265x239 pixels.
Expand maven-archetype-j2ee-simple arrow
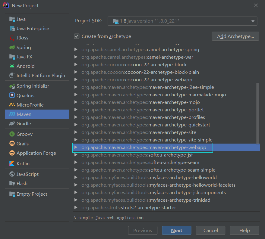point(76,87)
